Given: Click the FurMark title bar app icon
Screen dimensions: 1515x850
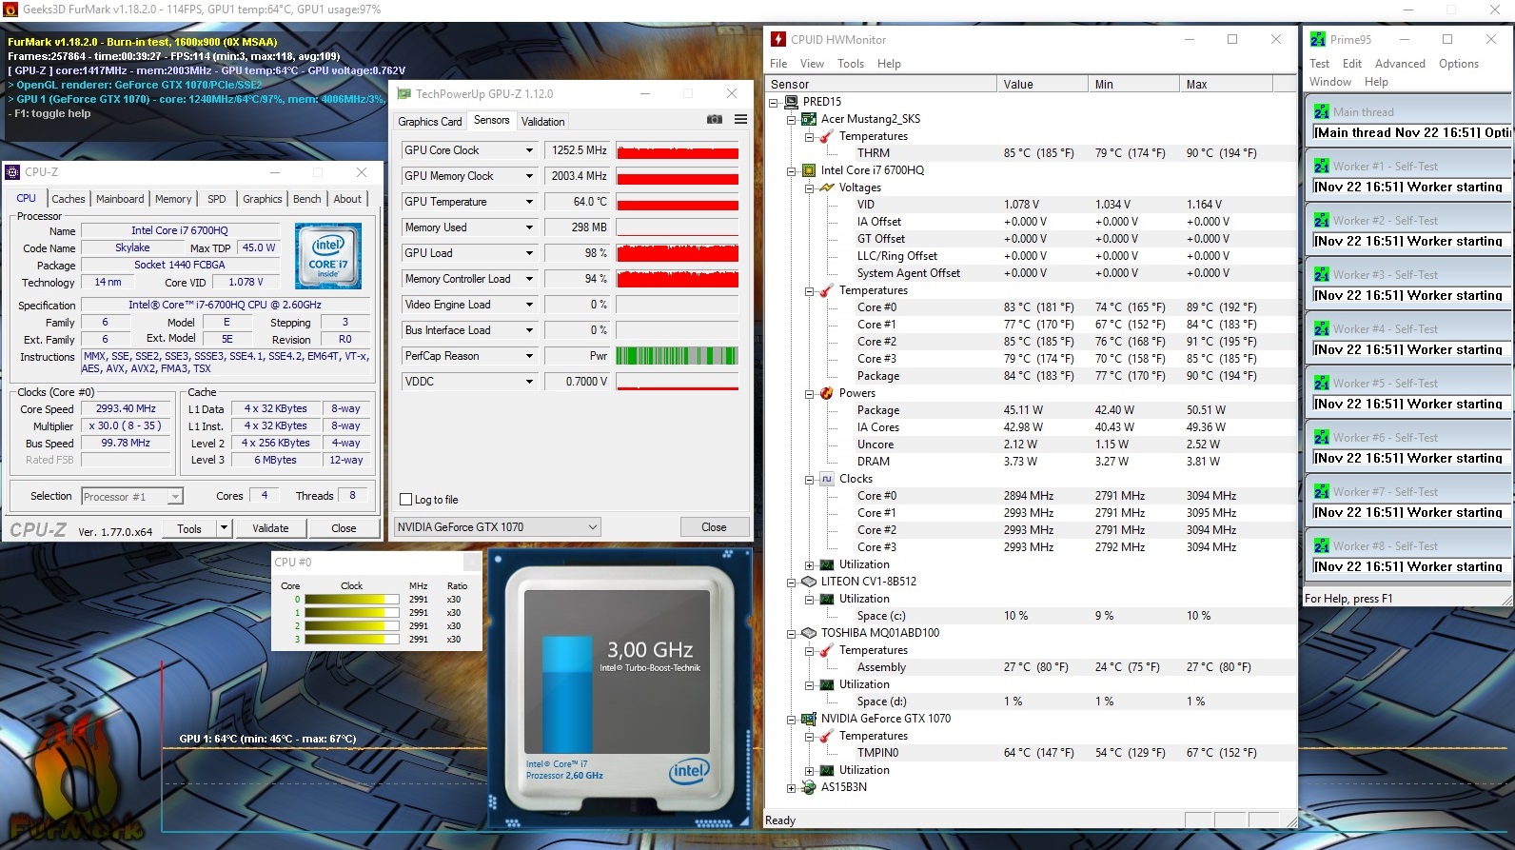Looking at the screenshot, I should click(10, 10).
